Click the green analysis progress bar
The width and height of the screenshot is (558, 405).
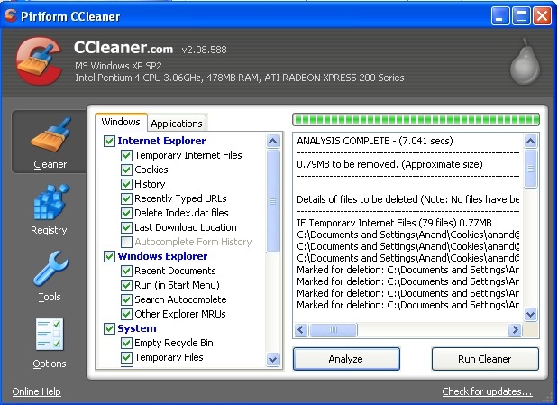coord(416,120)
